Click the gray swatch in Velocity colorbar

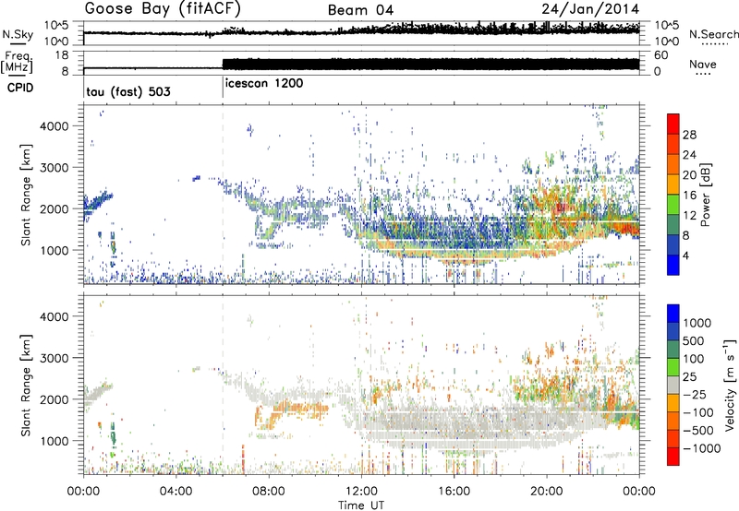(x=673, y=386)
